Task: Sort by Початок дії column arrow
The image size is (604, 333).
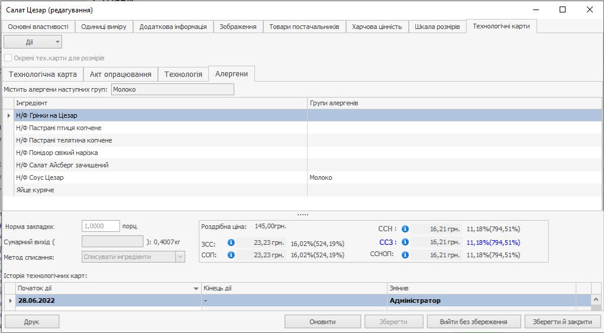Action: coord(196,288)
